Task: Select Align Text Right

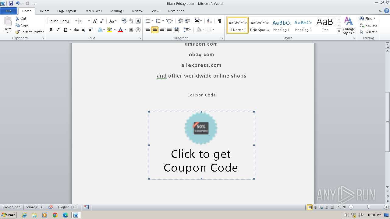Action: coord(162,30)
